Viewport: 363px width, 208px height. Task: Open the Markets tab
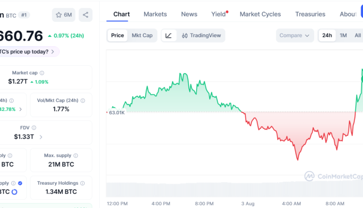[155, 14]
